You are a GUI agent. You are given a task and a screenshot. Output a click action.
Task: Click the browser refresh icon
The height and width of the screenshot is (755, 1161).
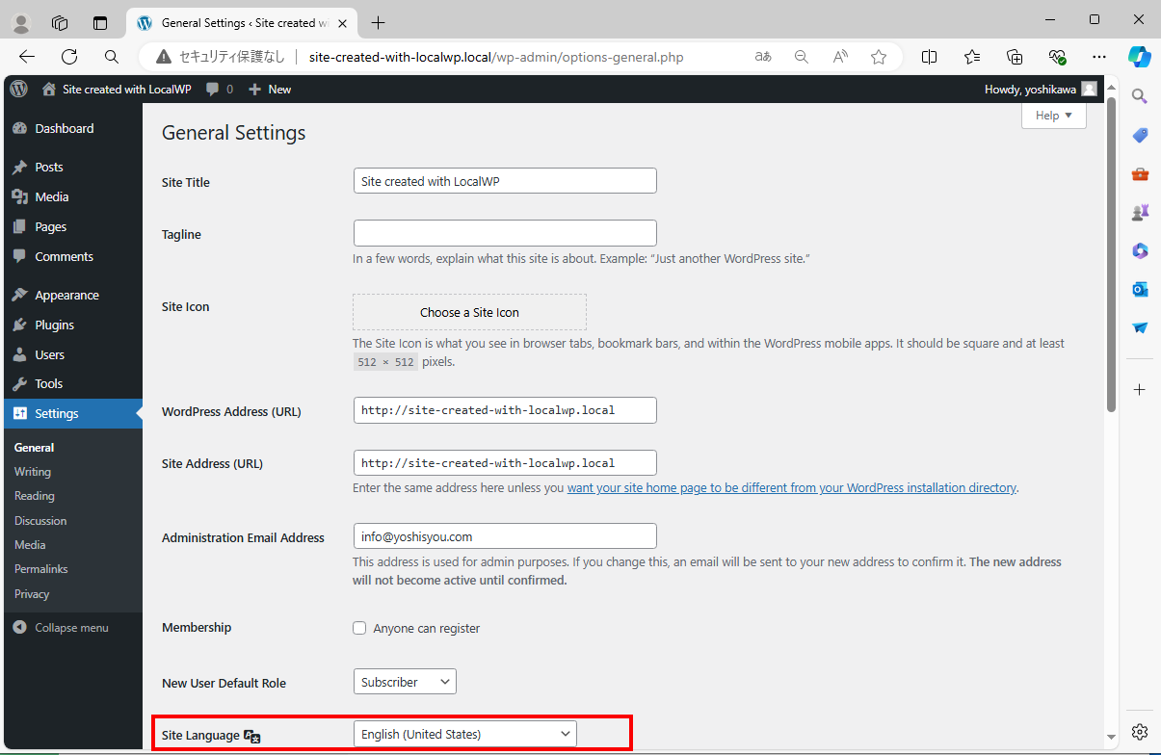coord(69,57)
